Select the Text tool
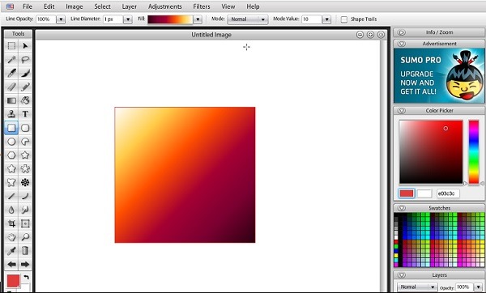This screenshot has height=293, width=486. coord(25,114)
